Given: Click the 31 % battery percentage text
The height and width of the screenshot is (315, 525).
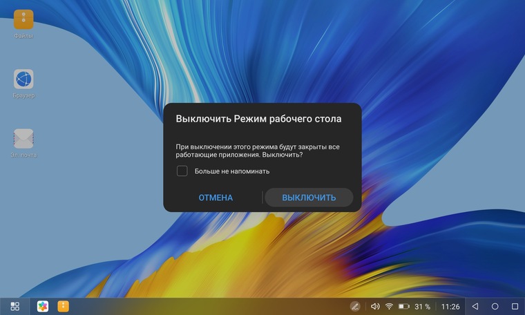Looking at the screenshot, I should (422, 306).
